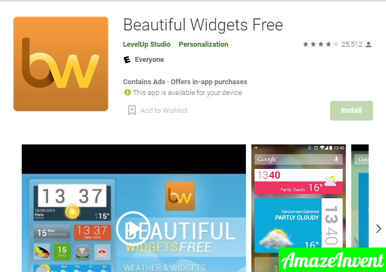Open LevelUp Studio developer page
Viewport: 386px width, 272px height.
[x=147, y=45]
